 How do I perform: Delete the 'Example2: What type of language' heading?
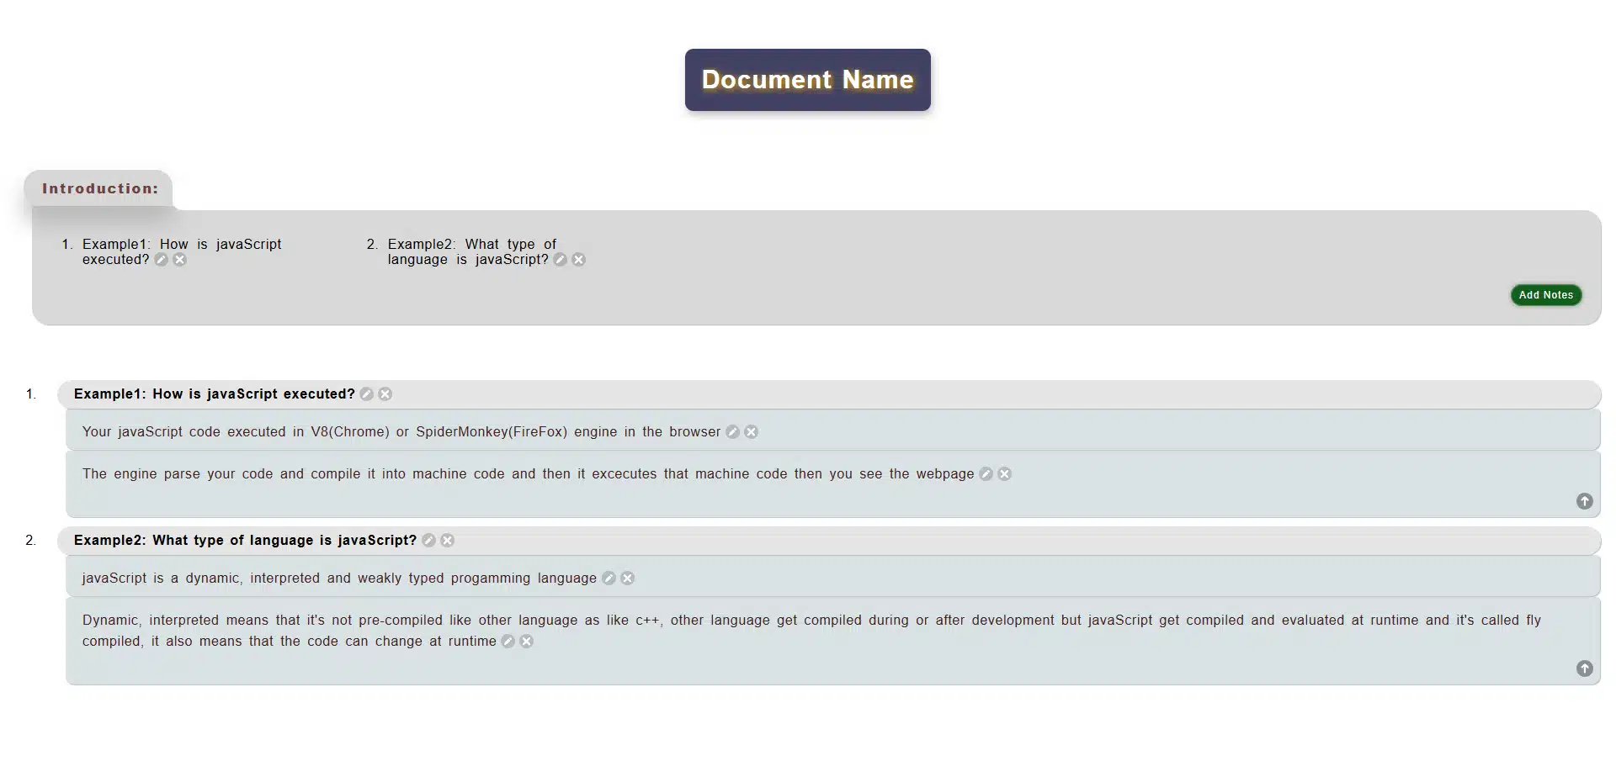447,540
